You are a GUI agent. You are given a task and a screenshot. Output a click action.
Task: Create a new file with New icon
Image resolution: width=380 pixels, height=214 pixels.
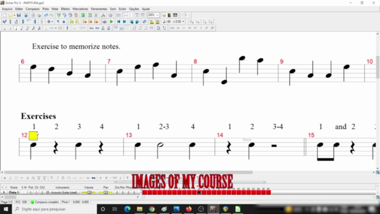pyautogui.click(x=5, y=15)
